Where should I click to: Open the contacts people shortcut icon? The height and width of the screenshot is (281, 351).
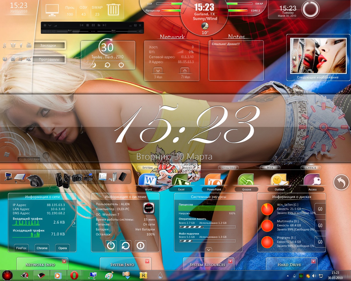[x=29, y=59]
